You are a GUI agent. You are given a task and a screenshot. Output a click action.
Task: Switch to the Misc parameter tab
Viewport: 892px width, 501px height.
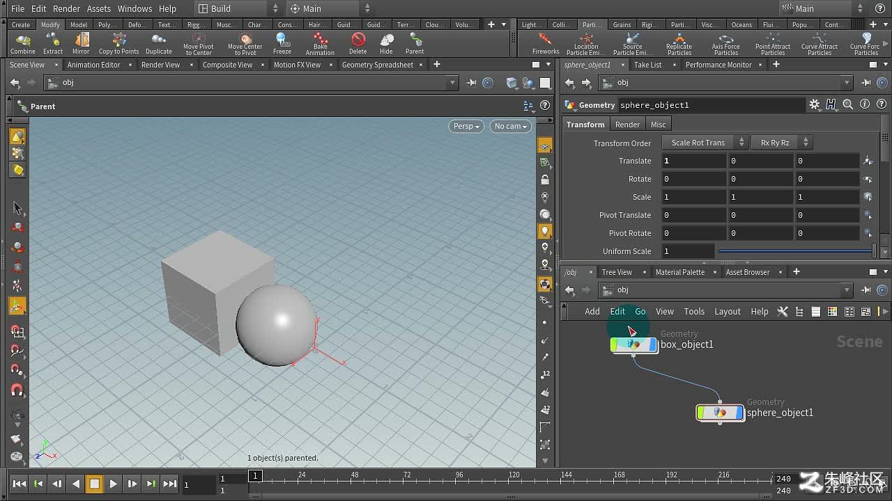(658, 125)
